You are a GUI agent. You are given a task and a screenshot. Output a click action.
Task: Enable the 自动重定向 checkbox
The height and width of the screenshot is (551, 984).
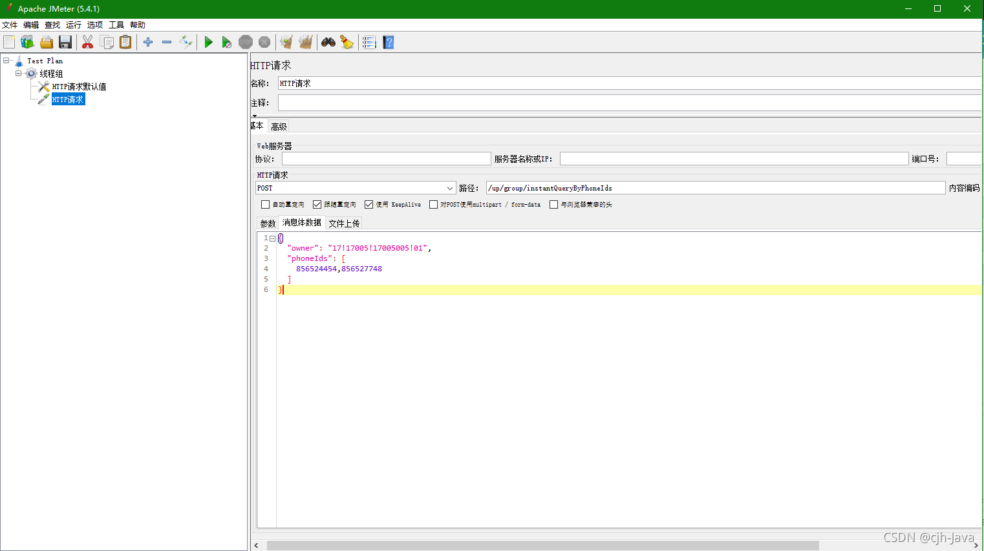[265, 204]
